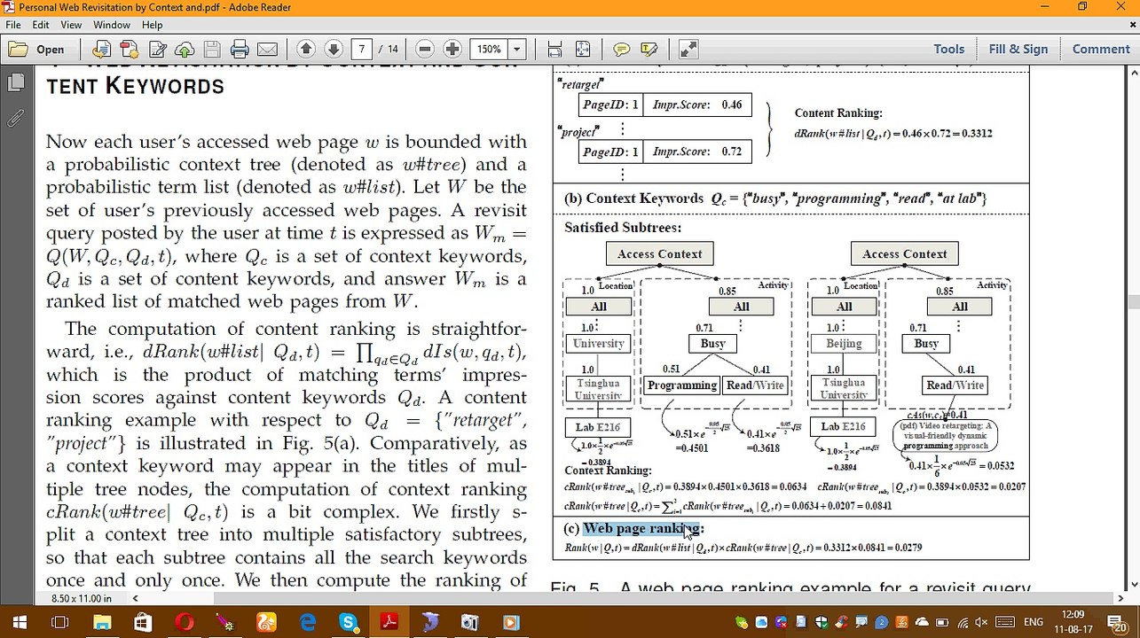Open the Window menu
The height and width of the screenshot is (638, 1140).
pyautogui.click(x=112, y=25)
